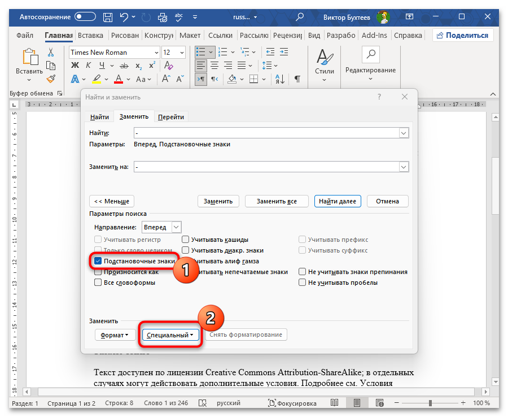The width and height of the screenshot is (508, 417).
Task: Click the Cut scissors icon
Action: point(51,53)
